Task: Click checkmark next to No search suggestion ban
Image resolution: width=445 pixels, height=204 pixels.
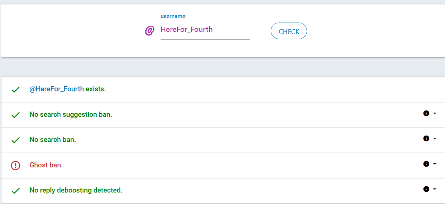Action: (x=16, y=115)
